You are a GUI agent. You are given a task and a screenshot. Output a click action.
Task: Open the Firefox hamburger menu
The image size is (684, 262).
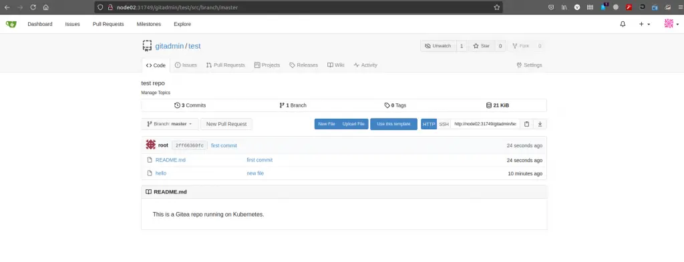[680, 7]
